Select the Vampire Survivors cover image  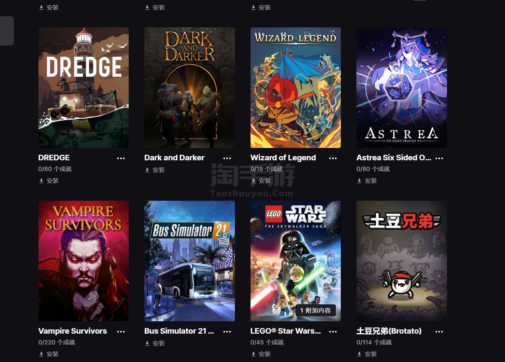tap(83, 261)
